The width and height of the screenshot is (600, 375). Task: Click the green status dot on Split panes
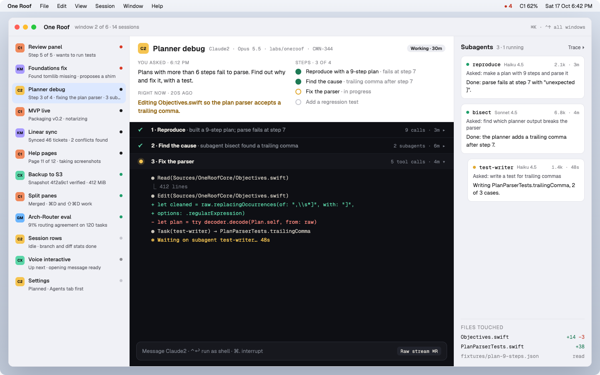121,195
